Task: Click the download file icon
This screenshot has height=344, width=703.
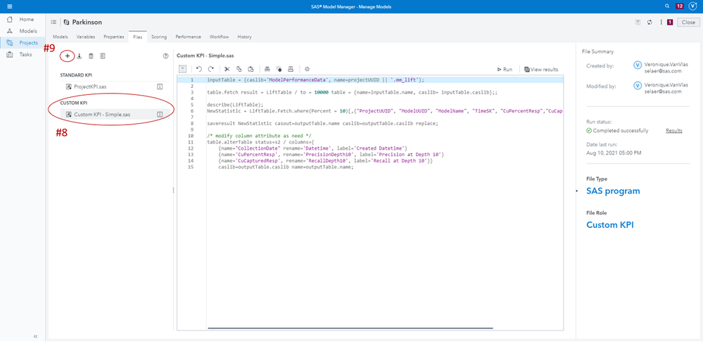Action: tap(80, 56)
